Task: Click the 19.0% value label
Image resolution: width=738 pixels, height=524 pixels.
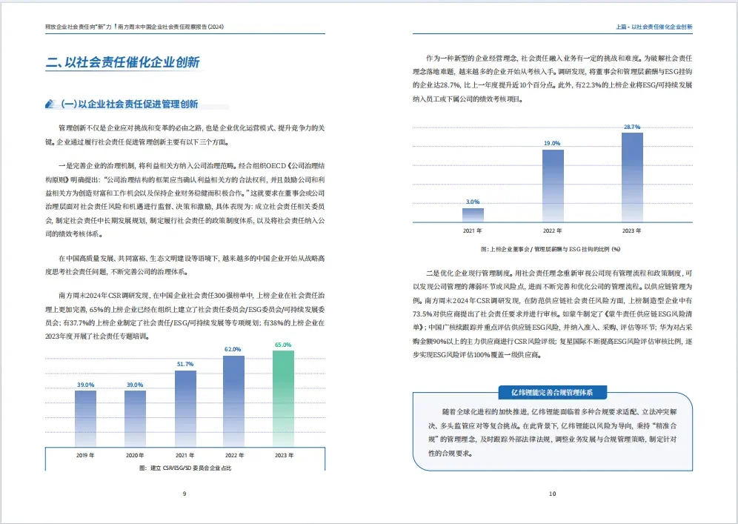Action: click(x=552, y=143)
